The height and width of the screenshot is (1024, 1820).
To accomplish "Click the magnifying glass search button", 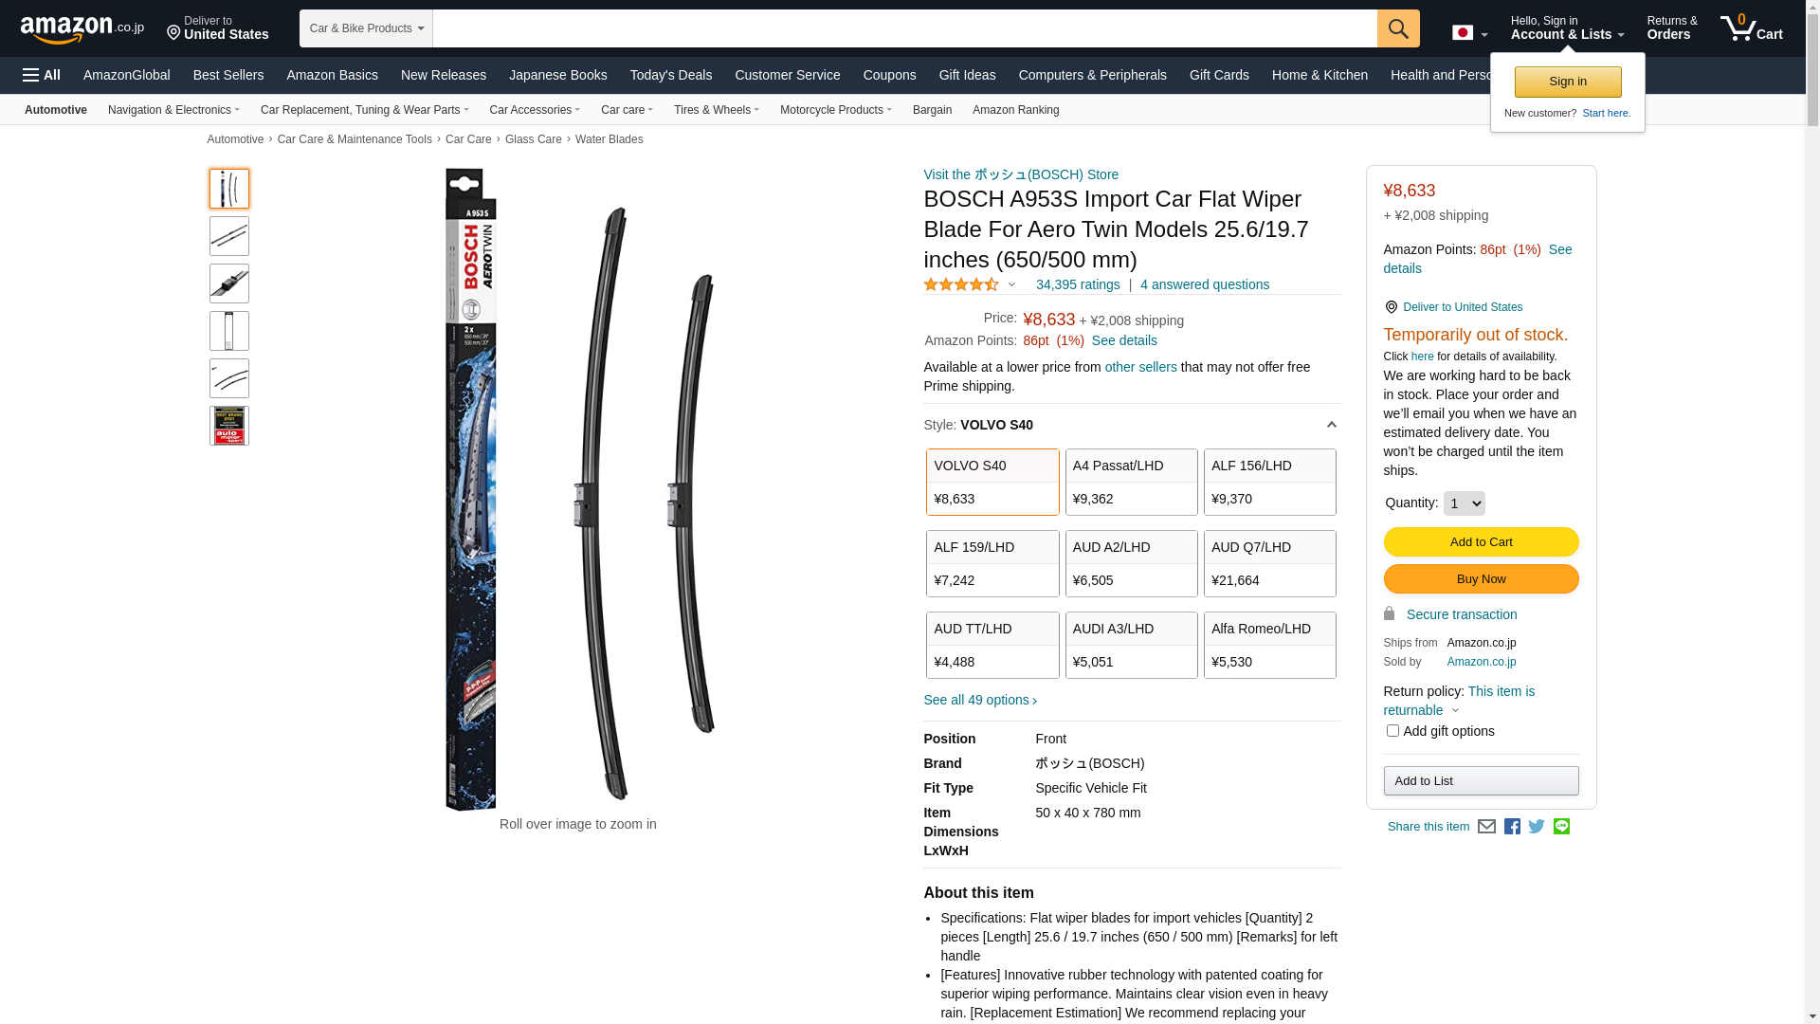I will (1398, 28).
